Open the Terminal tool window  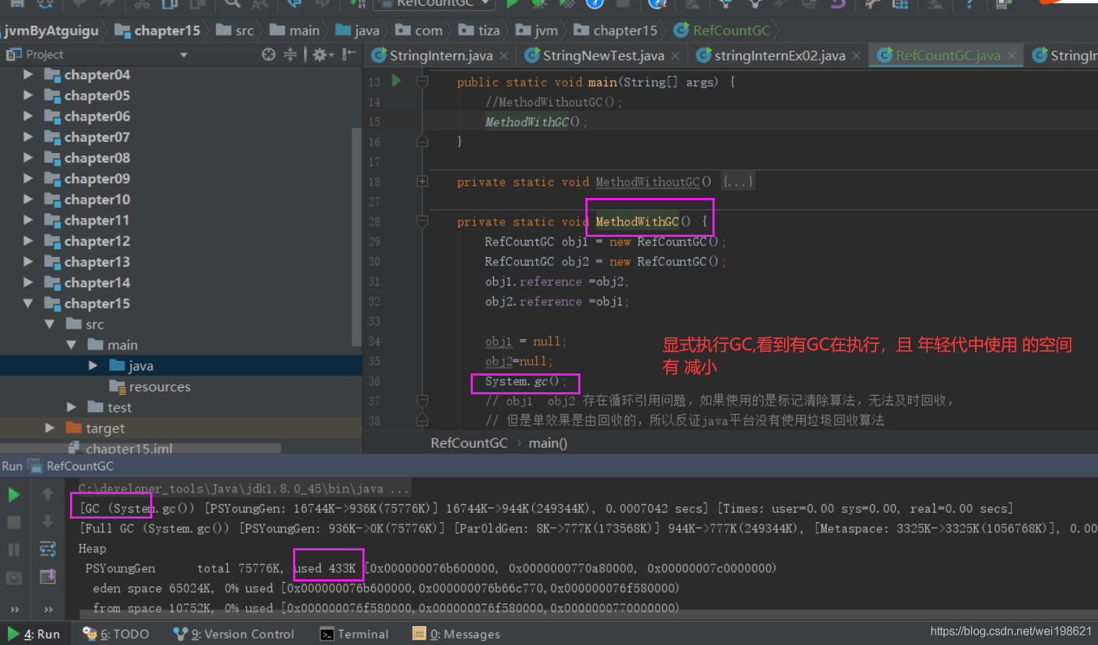tap(354, 634)
